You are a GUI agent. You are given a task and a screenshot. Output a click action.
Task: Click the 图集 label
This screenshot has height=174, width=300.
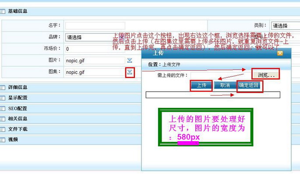pyautogui.click(x=55, y=71)
